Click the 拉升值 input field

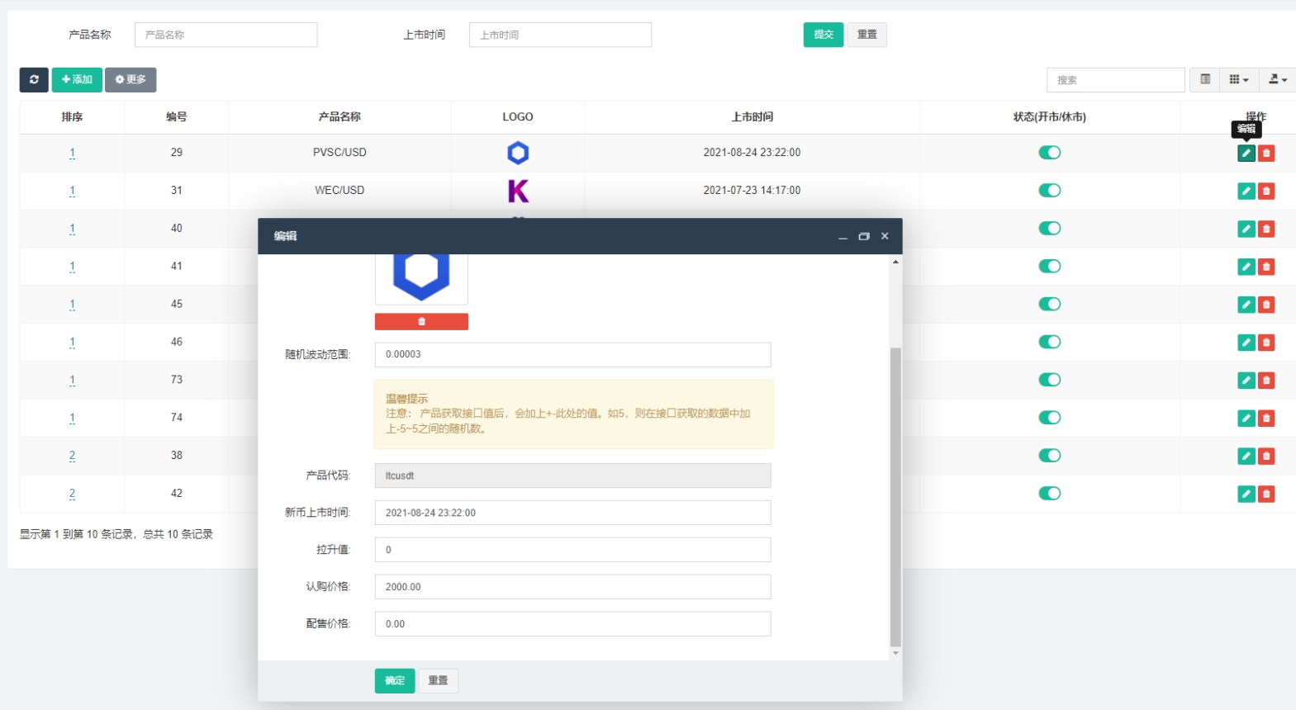tap(572, 550)
